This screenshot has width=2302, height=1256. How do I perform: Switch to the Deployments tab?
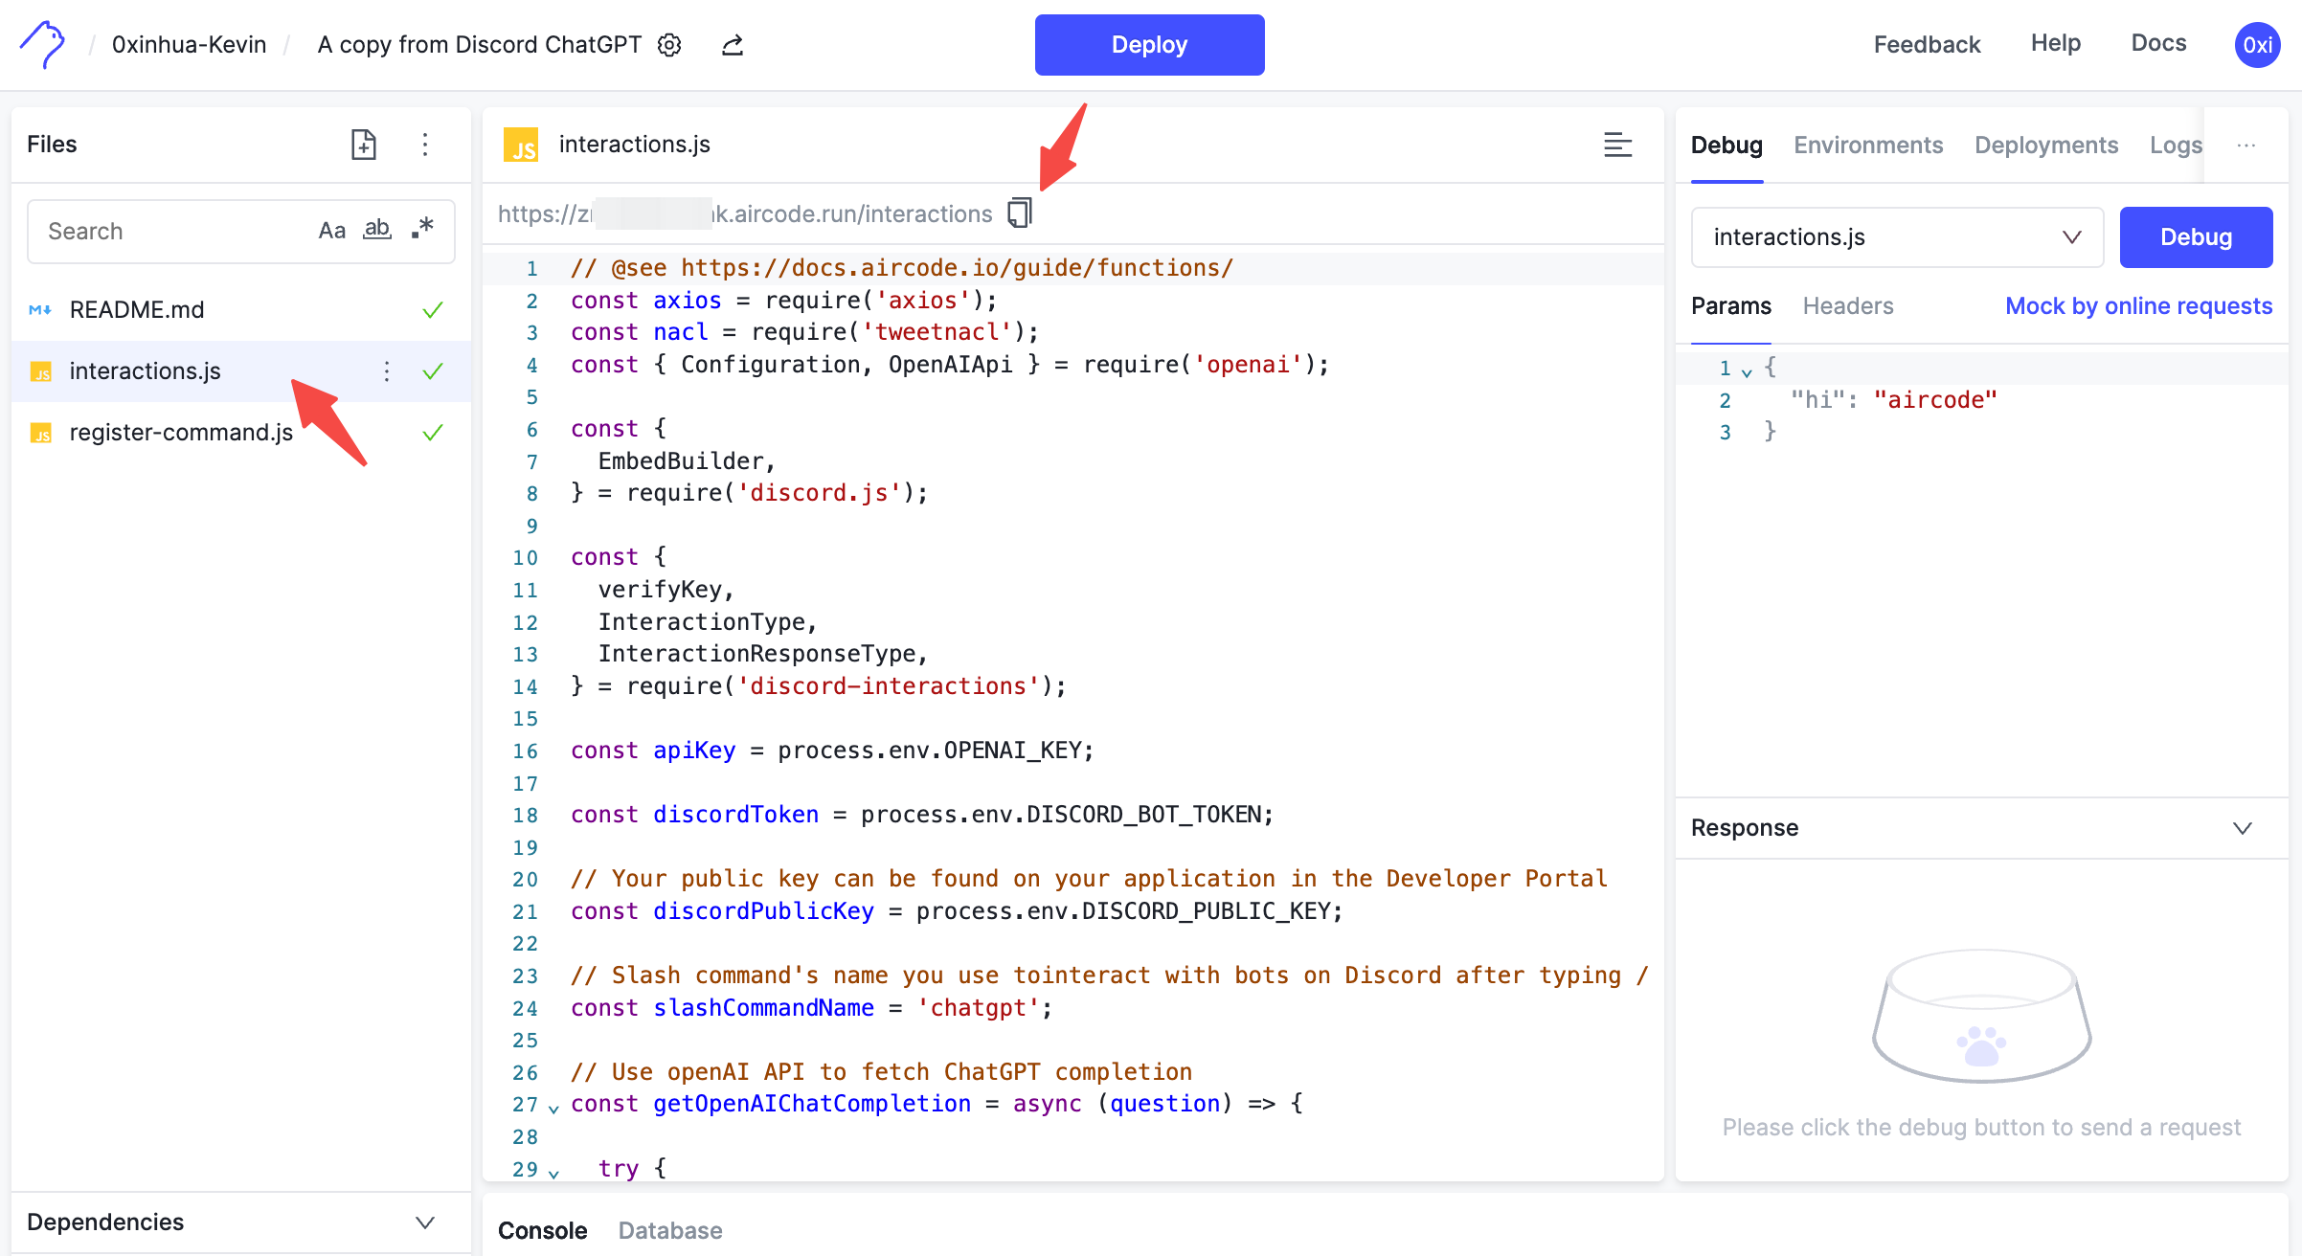pos(2046,146)
